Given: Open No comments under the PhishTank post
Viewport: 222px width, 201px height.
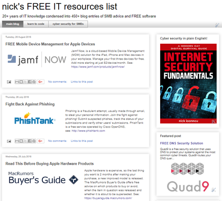Looking at the screenshot, I should 58,141.
